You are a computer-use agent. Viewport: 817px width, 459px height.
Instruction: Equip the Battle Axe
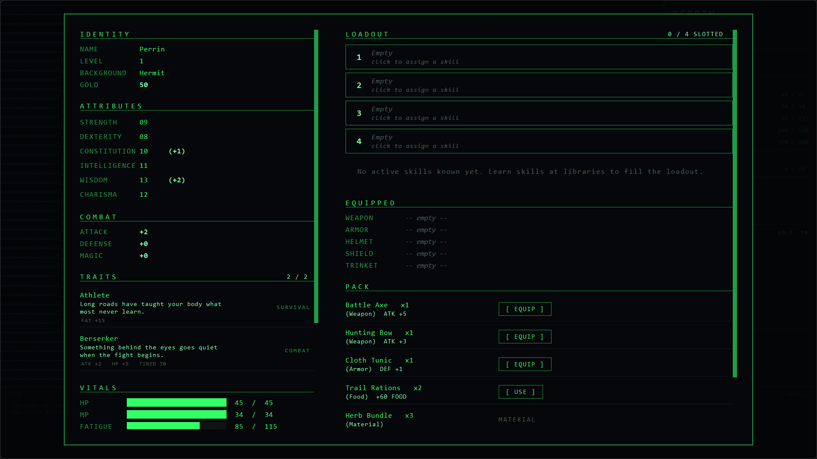tap(525, 309)
